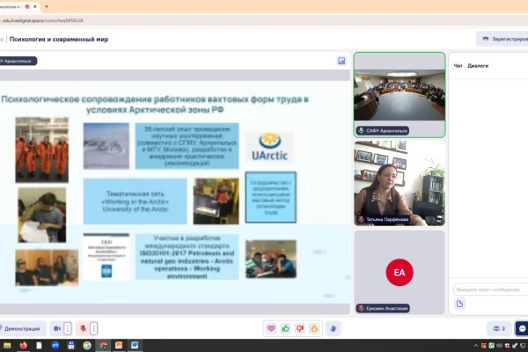
Task: Open camera options three-dot menu
Action: [x=68, y=328]
